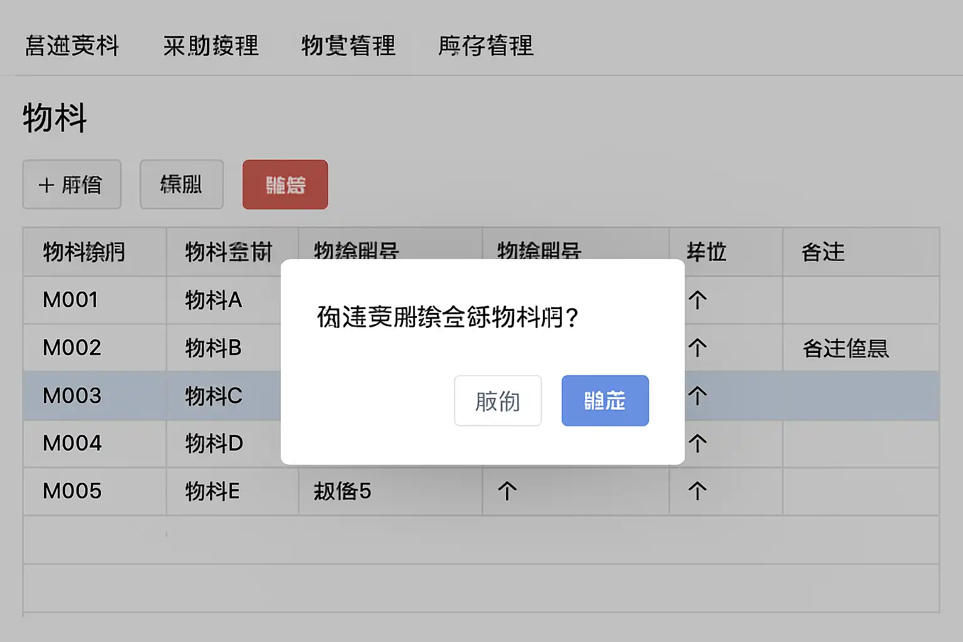This screenshot has height=642, width=963.
Task: Click the gray edit button beside the red button
Action: pyautogui.click(x=181, y=185)
